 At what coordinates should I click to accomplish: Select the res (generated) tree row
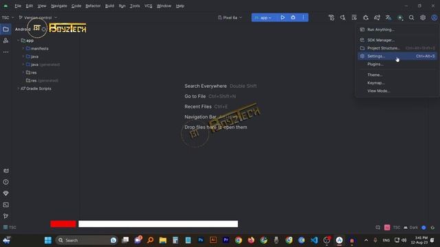[42, 81]
